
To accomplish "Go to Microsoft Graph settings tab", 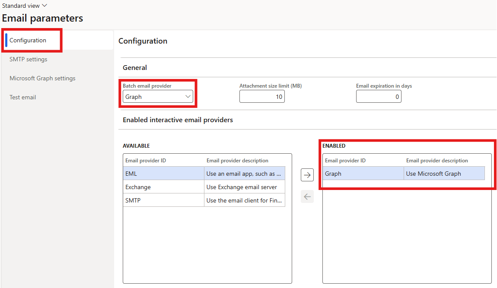I will click(x=42, y=78).
